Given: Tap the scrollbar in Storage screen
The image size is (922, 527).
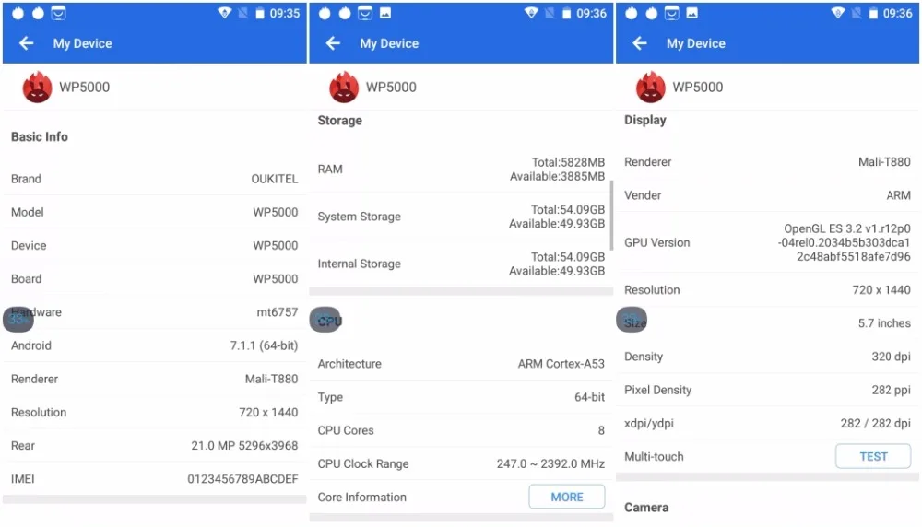Looking at the screenshot, I should [x=611, y=215].
